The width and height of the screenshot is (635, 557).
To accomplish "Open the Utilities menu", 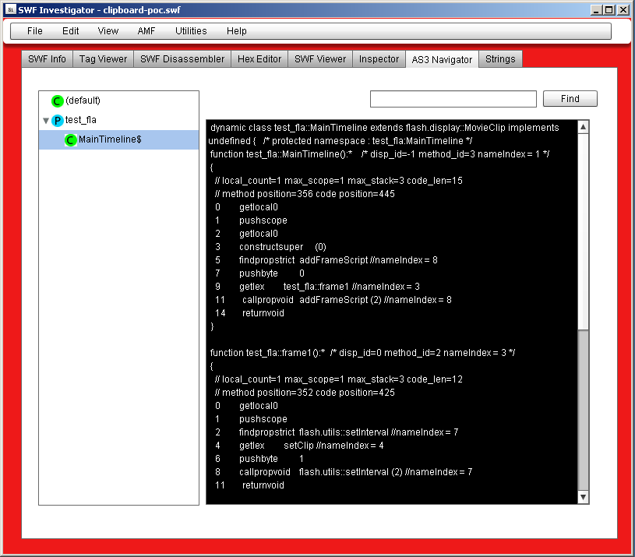I will pyautogui.click(x=191, y=31).
